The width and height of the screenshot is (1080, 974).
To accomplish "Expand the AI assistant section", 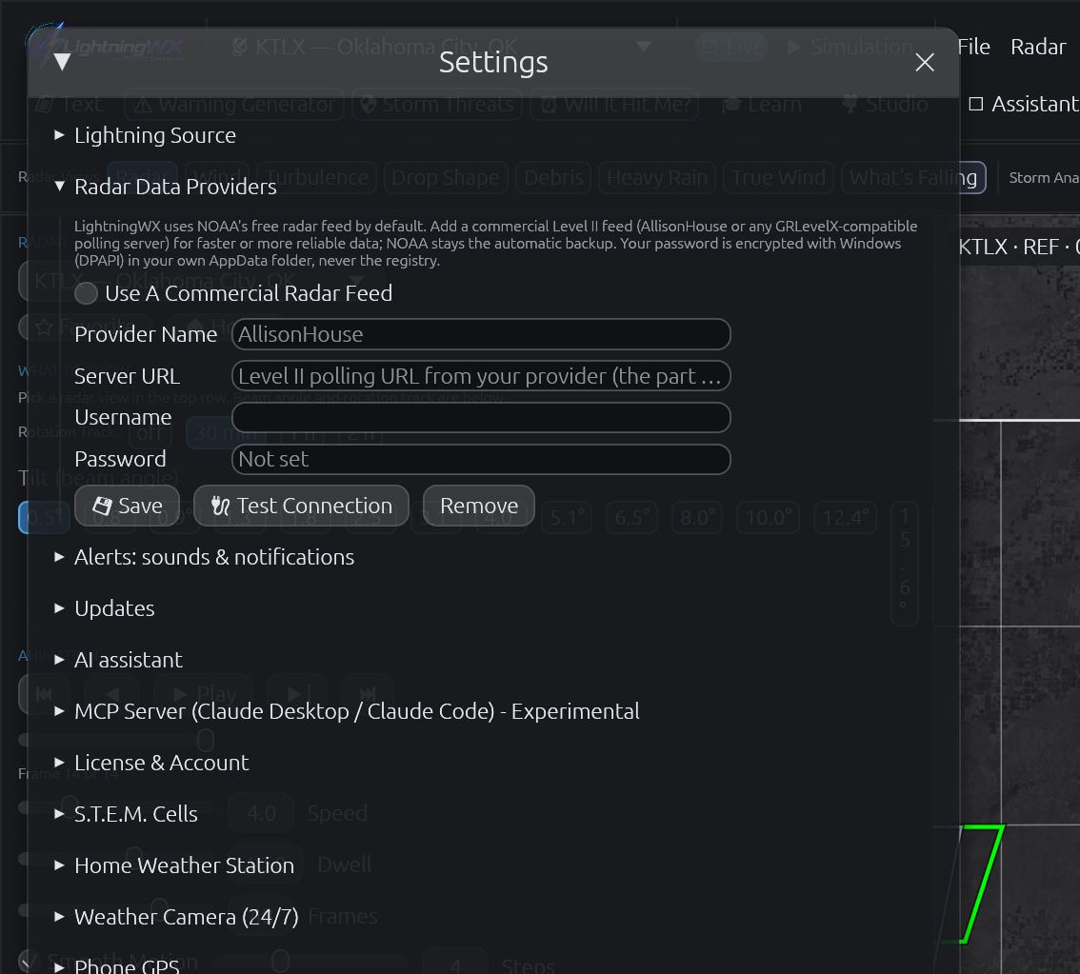I will tap(118, 660).
